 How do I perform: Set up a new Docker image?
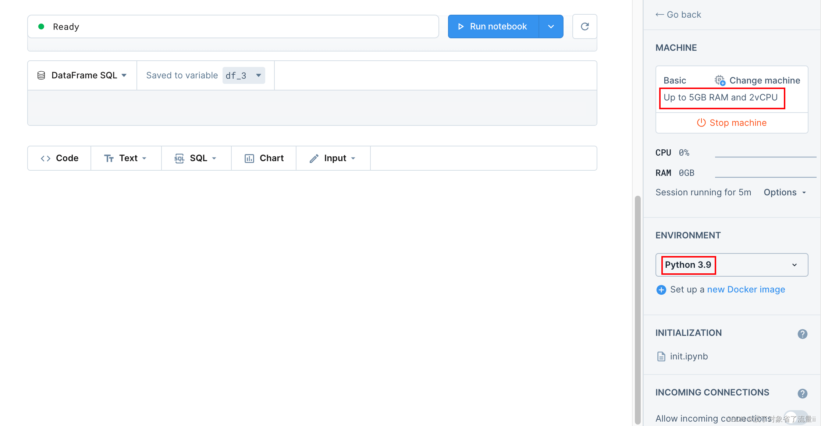(x=746, y=290)
